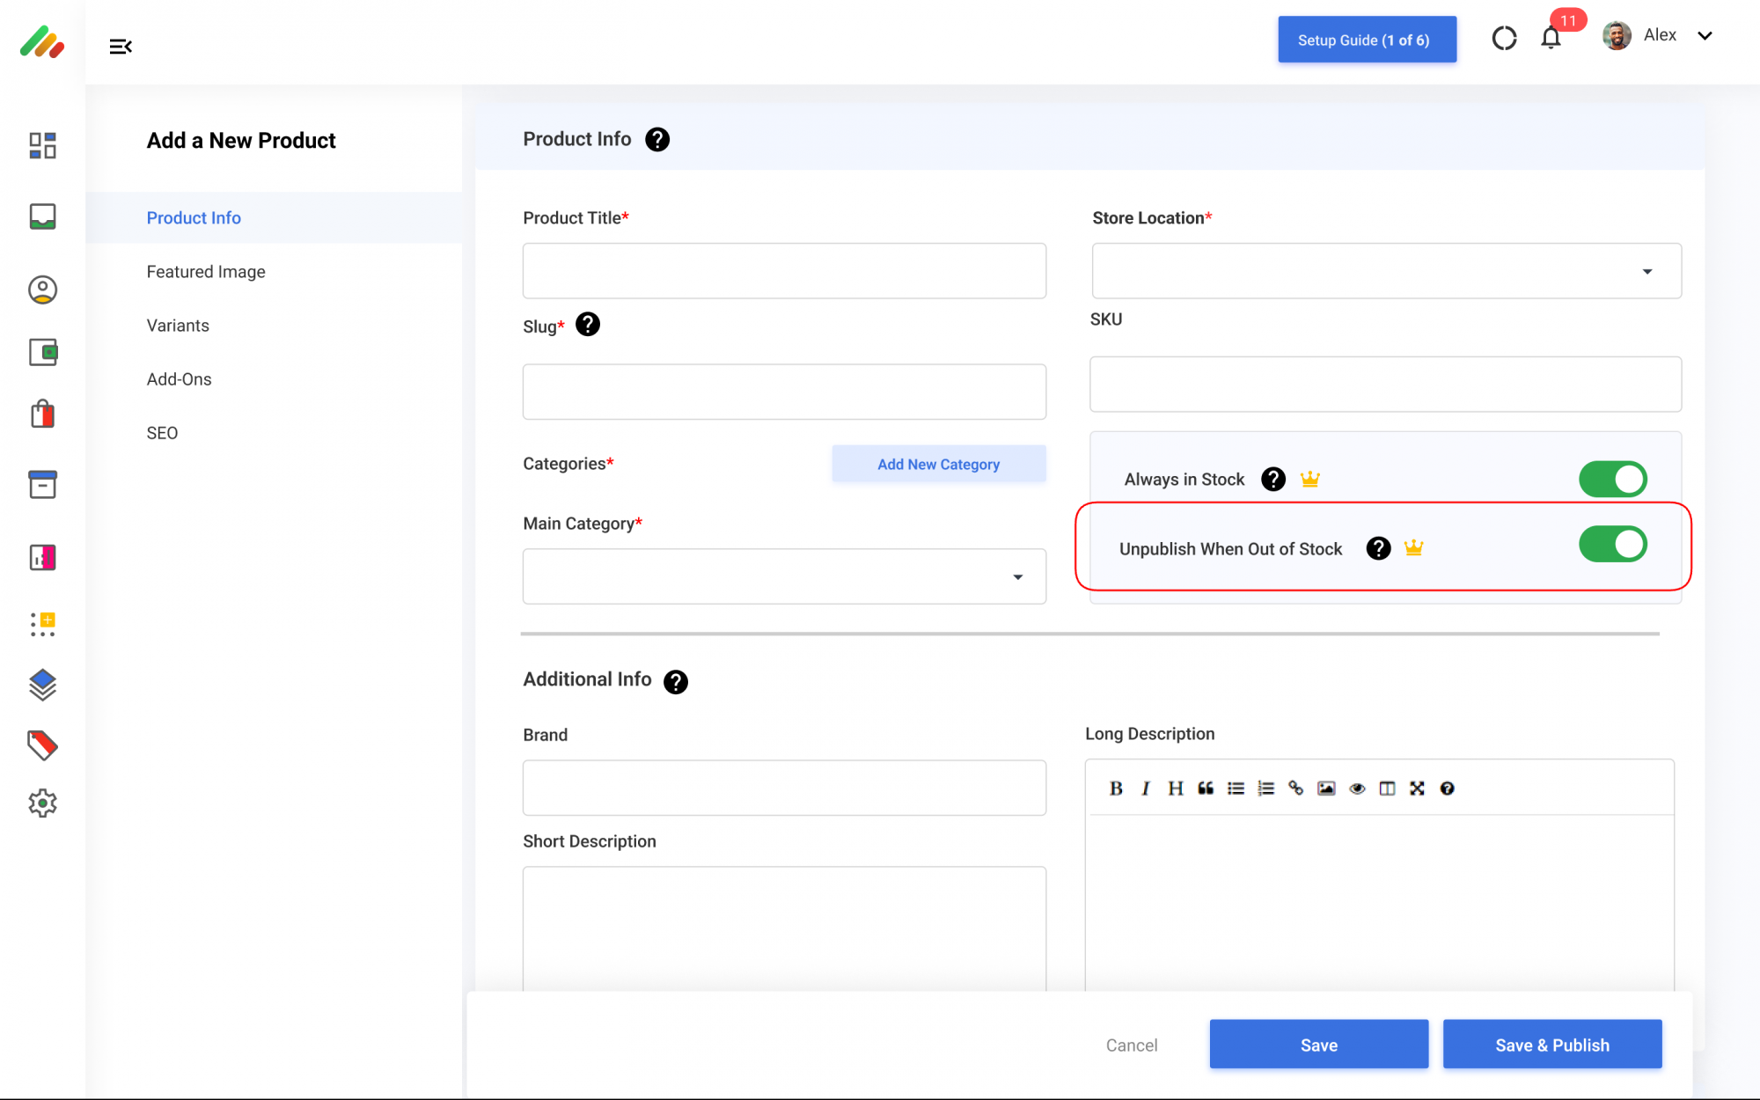Disable the Always in Stock toggle
1760x1100 pixels.
[1612, 480]
